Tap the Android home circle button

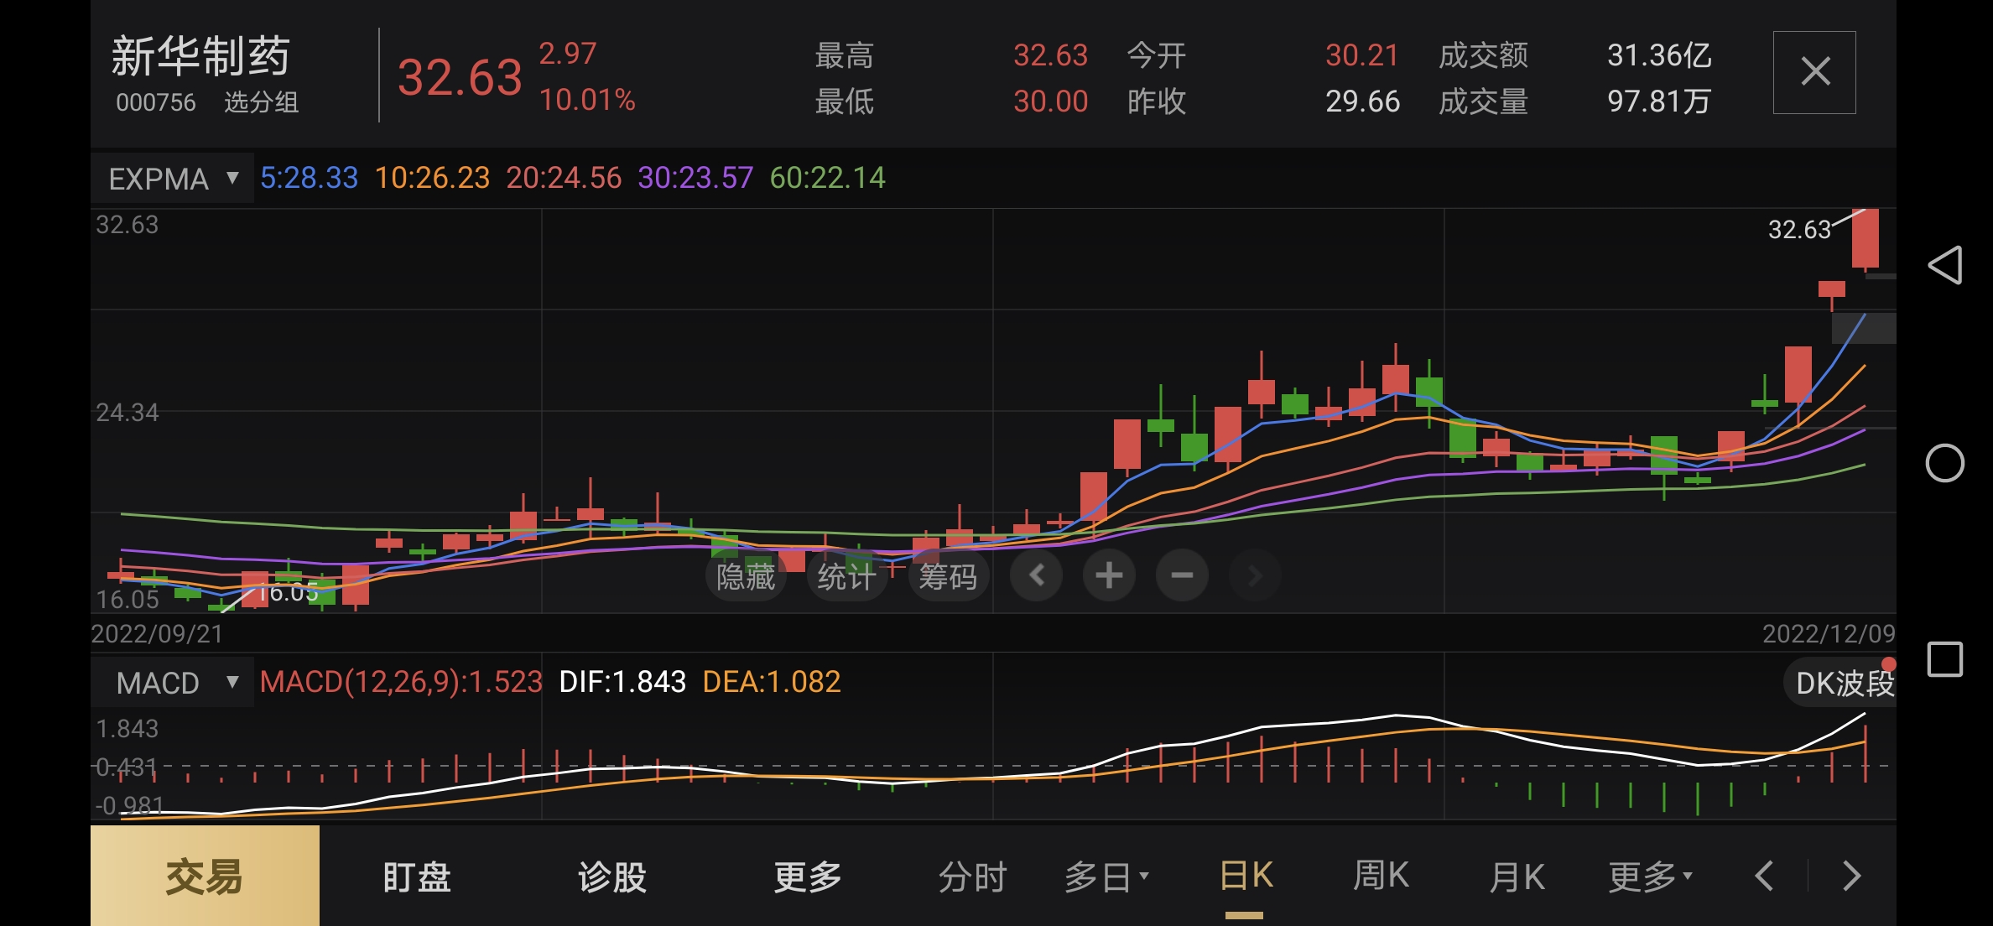click(1944, 462)
